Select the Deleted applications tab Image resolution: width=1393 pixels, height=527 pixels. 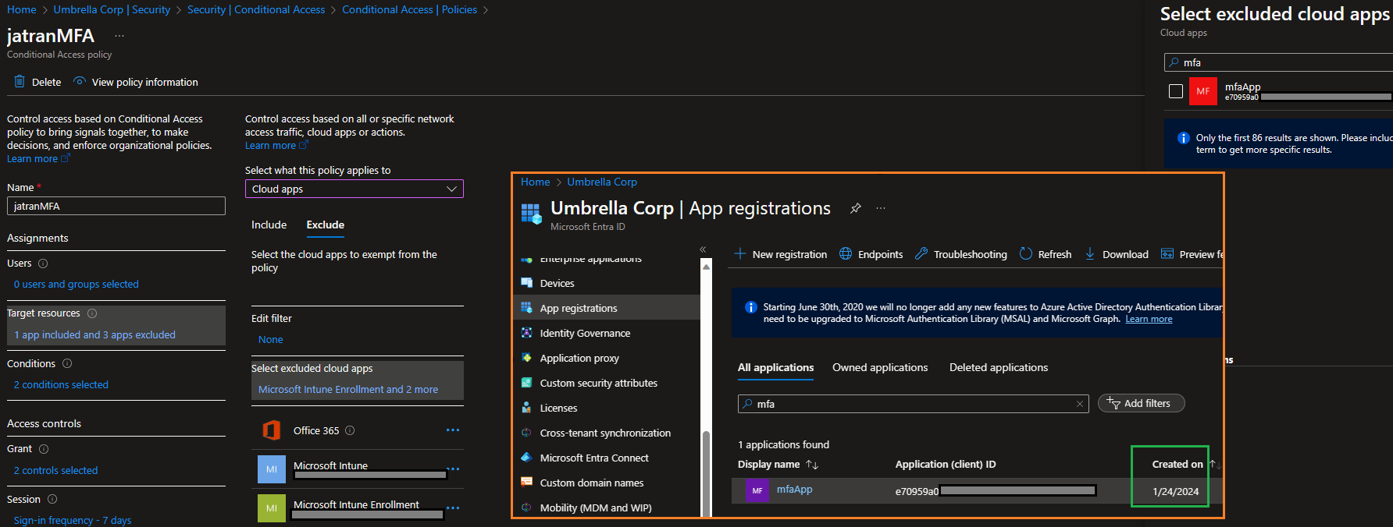[999, 367]
